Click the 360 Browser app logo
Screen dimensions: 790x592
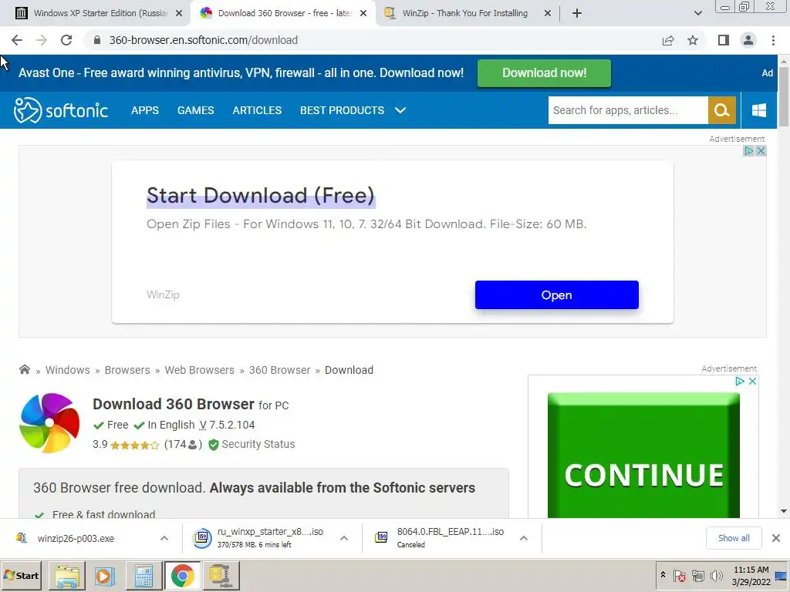49,423
